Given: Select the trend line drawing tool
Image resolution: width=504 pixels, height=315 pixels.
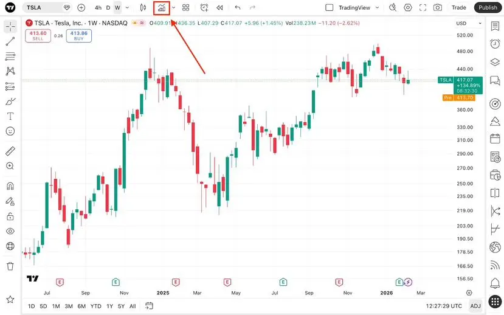Looking at the screenshot, I should tap(10, 41).
